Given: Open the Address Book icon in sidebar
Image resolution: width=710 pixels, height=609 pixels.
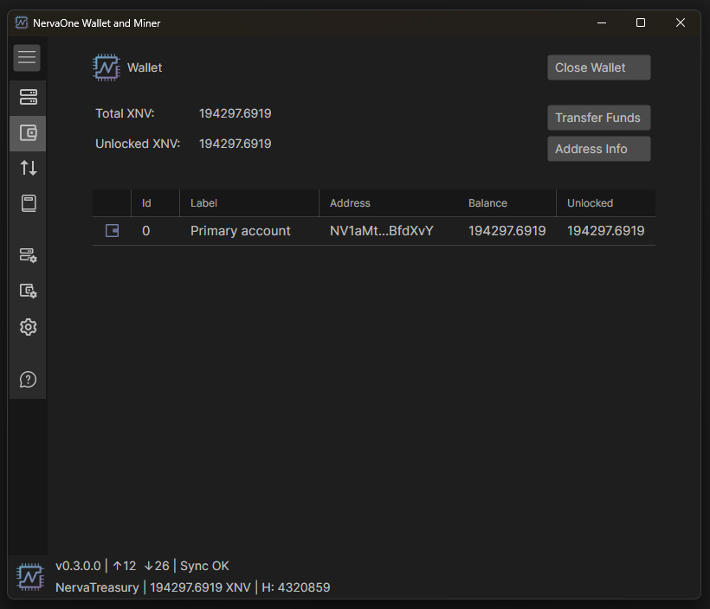Looking at the screenshot, I should (x=28, y=203).
